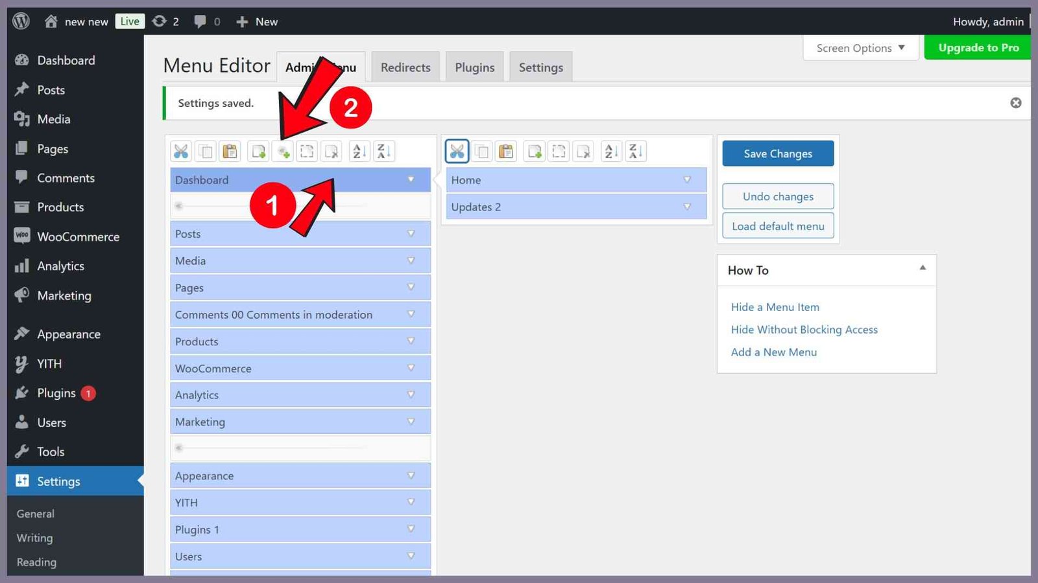
Task: Click Cut icon in submenu toolbar
Action: point(457,152)
